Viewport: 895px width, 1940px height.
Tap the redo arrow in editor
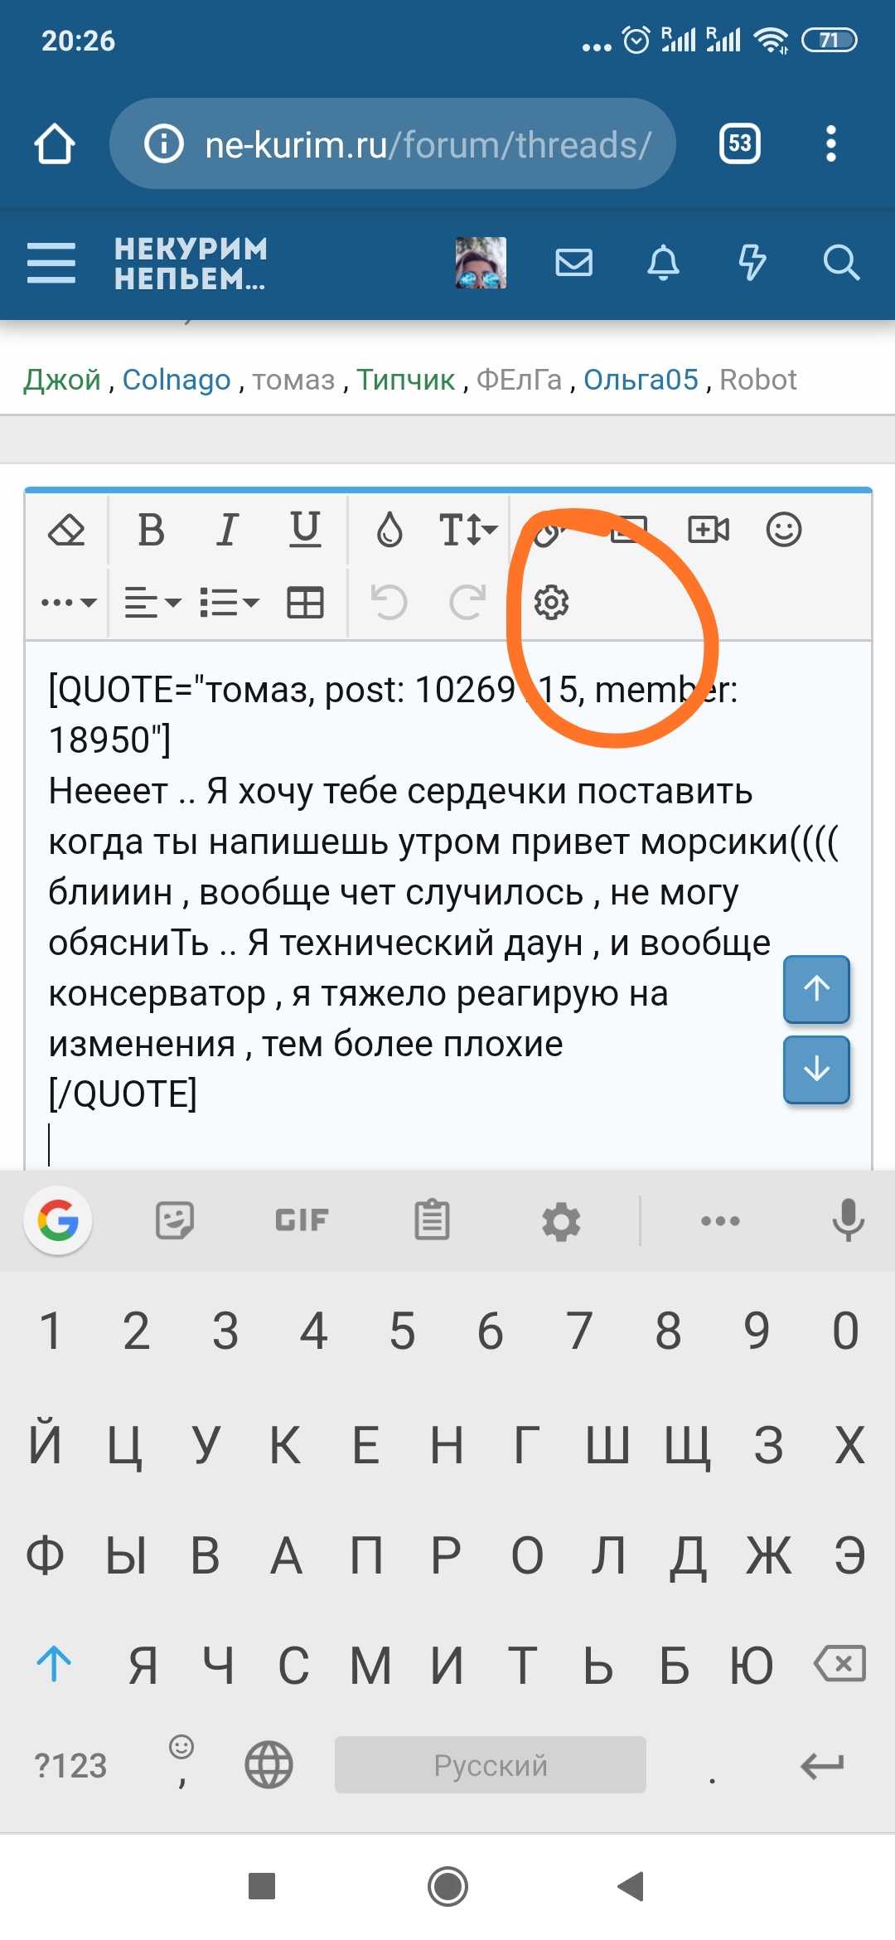coord(467,603)
